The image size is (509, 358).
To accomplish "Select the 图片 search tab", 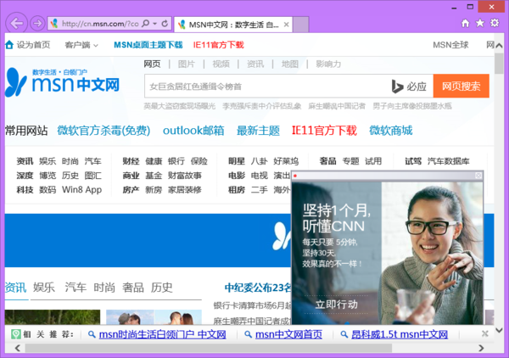I will (187, 64).
